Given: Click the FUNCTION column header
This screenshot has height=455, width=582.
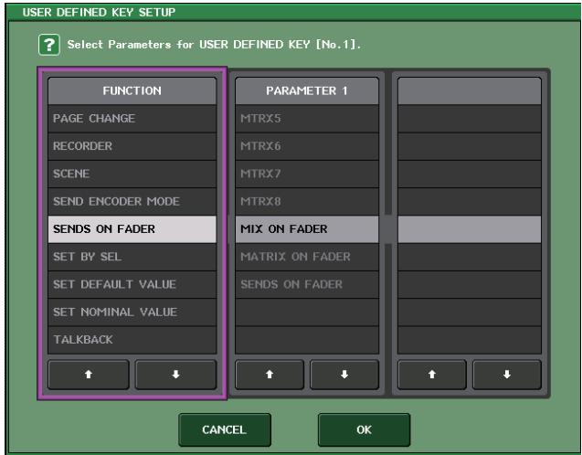Looking at the screenshot, I should click(132, 91).
